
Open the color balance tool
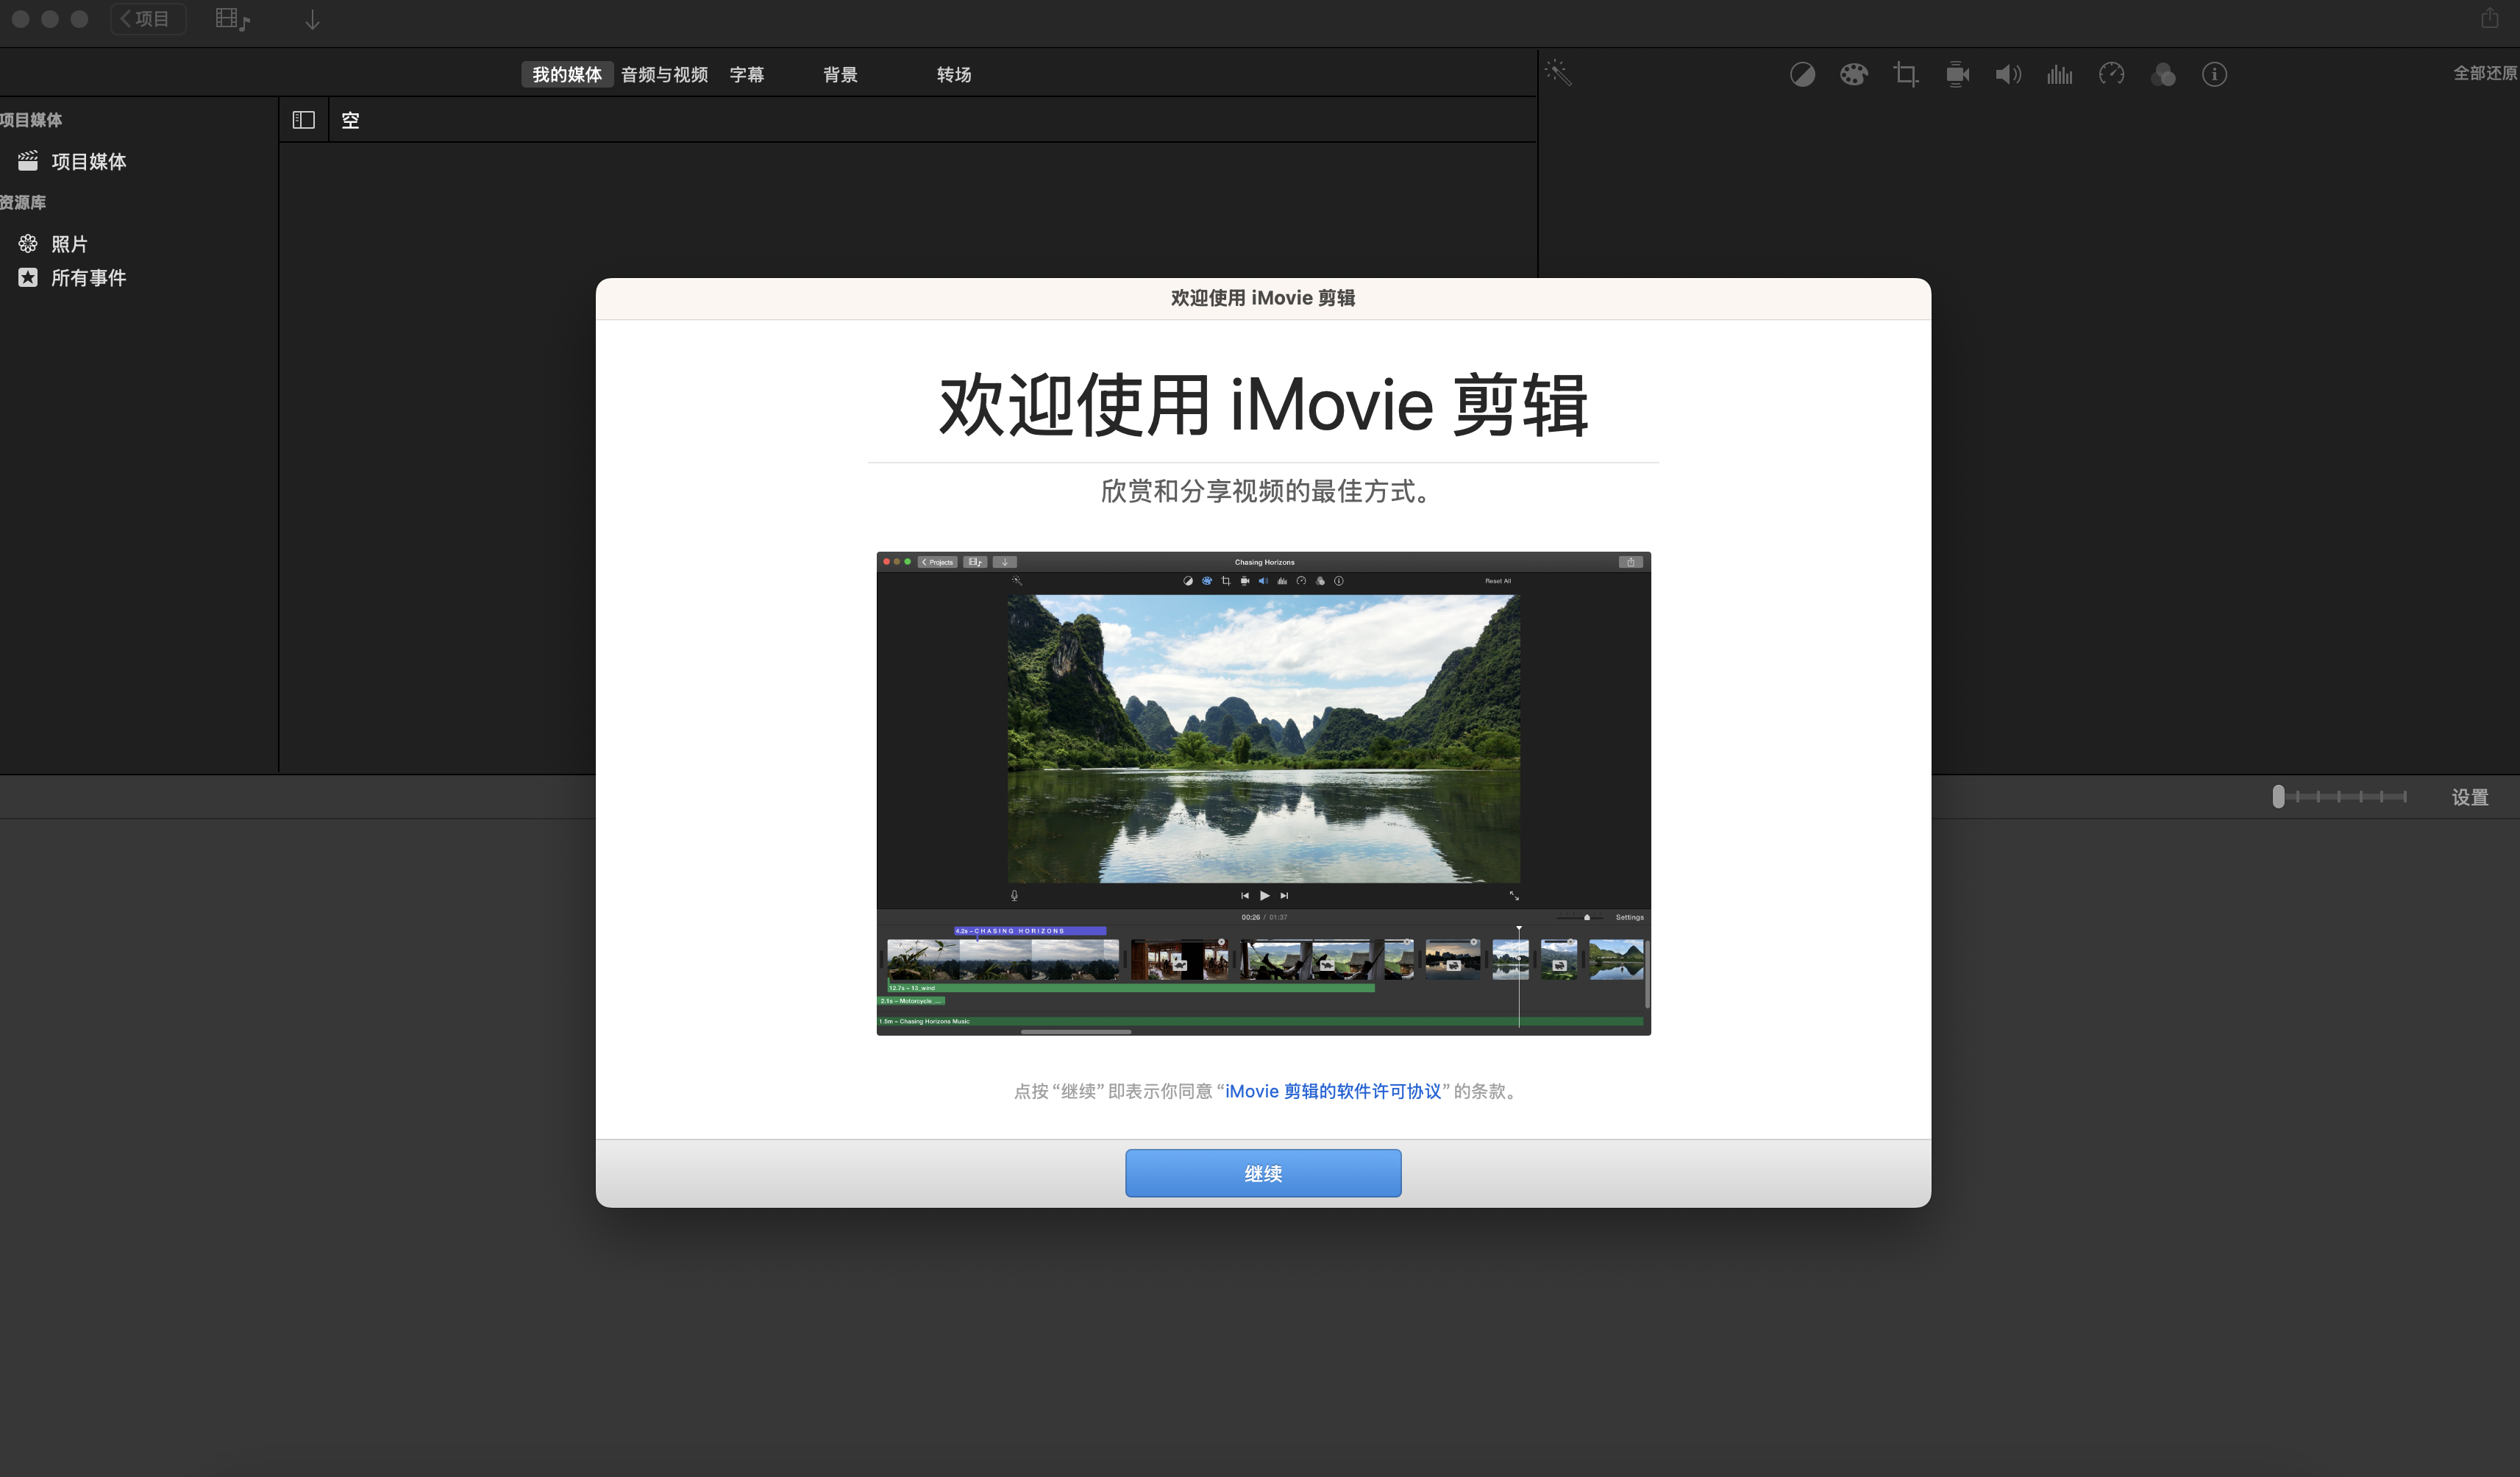[x=1802, y=75]
